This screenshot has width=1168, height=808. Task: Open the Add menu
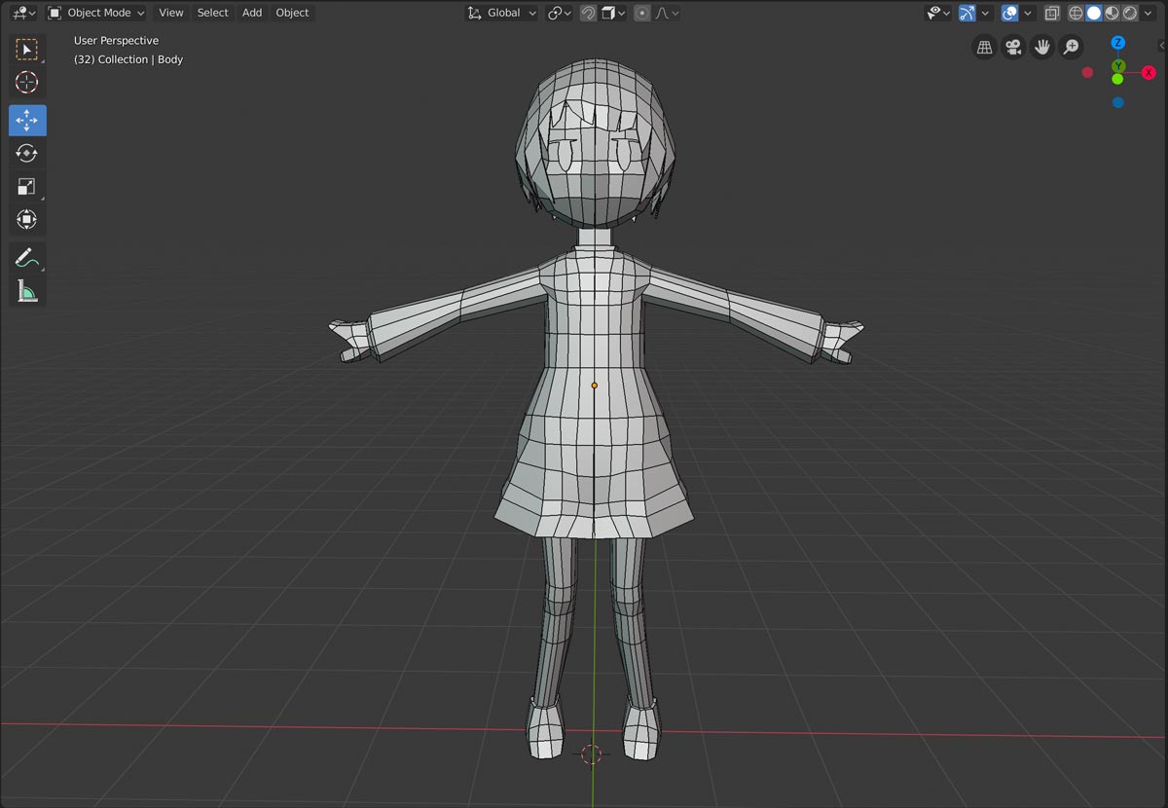[x=252, y=13]
